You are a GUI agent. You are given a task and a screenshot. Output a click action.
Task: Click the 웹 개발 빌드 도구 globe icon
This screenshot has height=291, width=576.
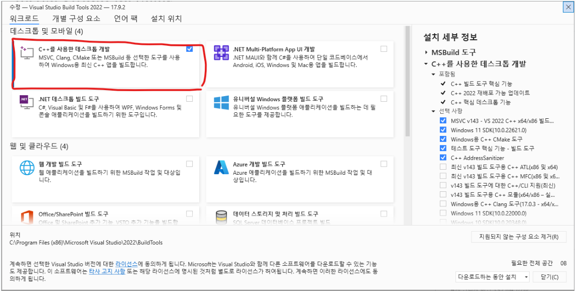point(27,168)
